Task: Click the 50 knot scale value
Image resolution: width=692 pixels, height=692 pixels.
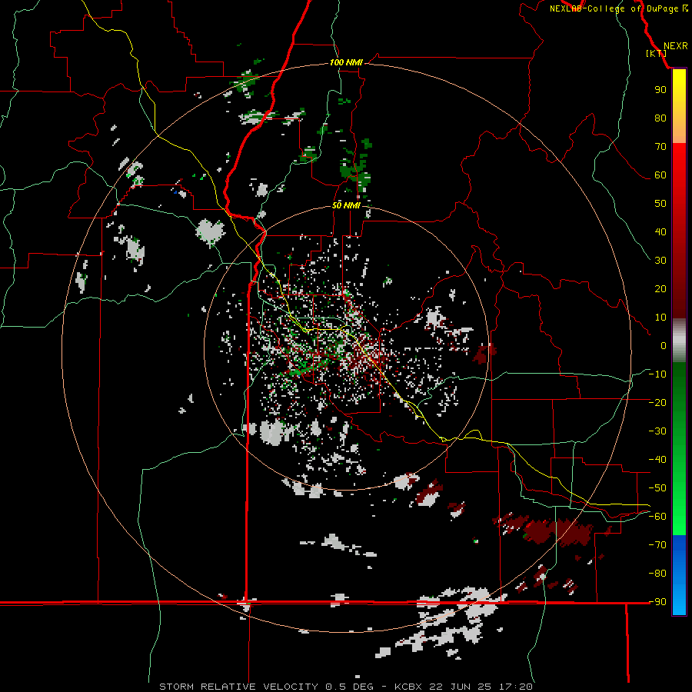Action: click(660, 204)
